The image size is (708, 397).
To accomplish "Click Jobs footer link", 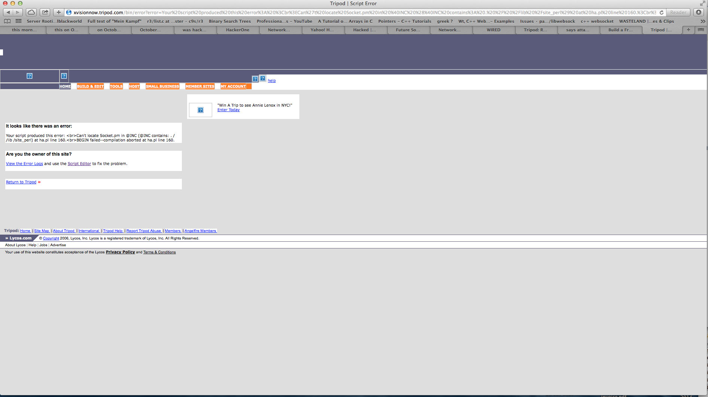I will tap(43, 245).
